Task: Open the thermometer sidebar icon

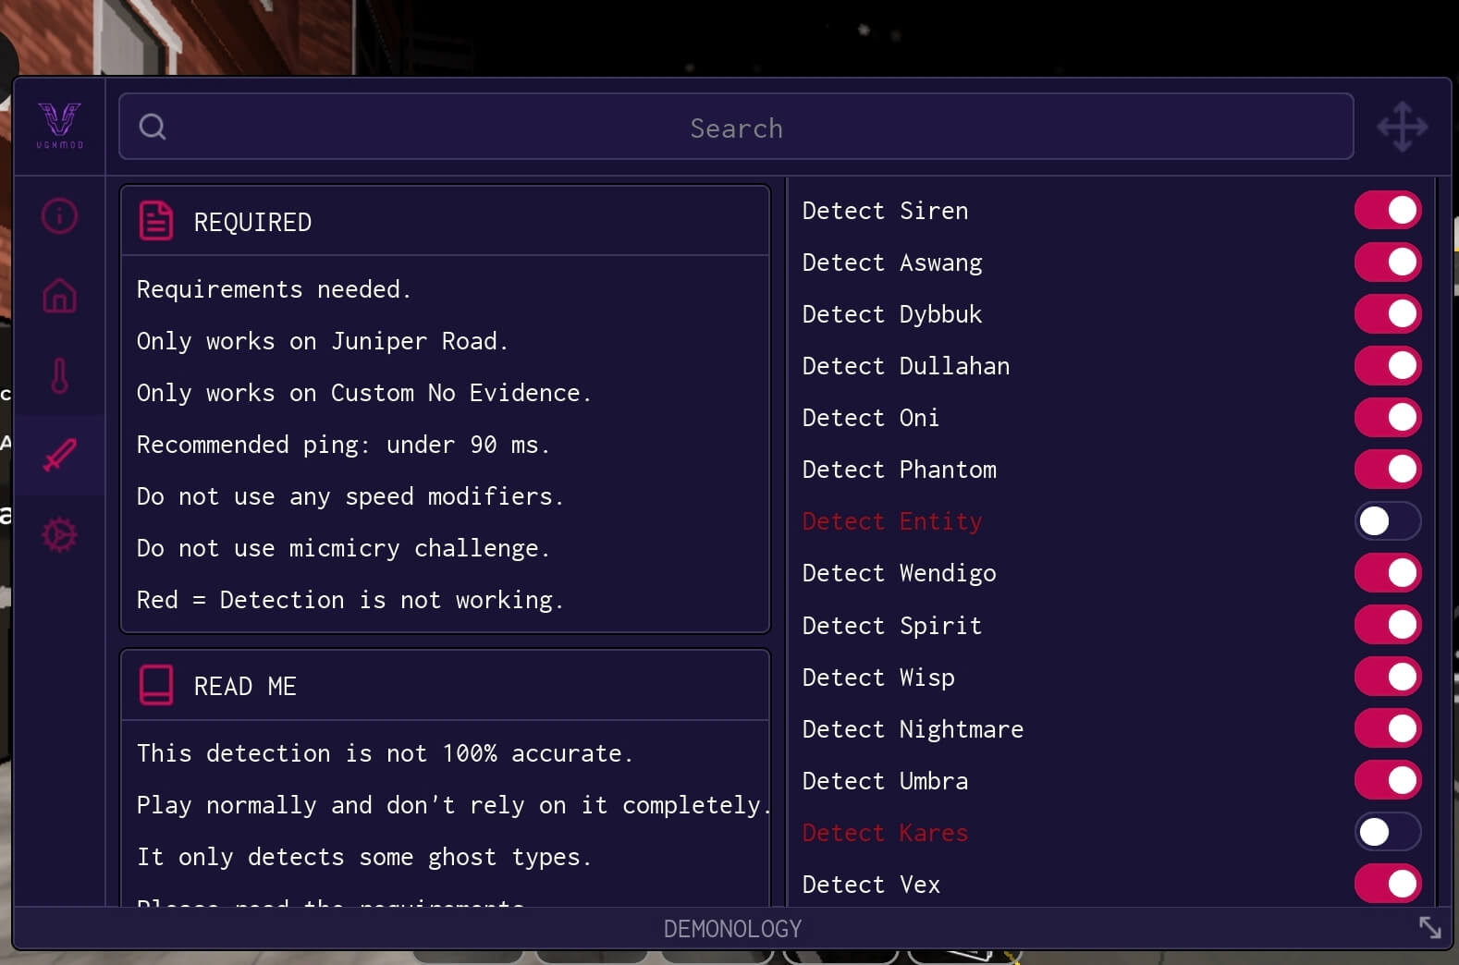Action: (59, 375)
